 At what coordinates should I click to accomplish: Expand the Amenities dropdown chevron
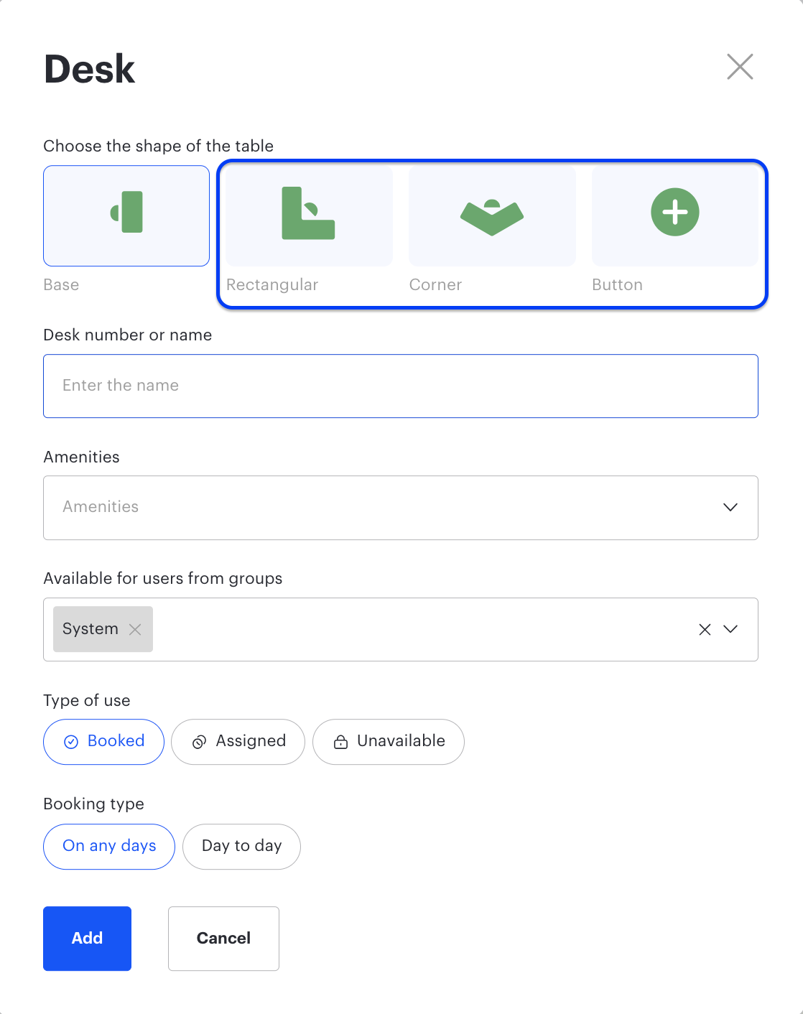click(x=730, y=507)
